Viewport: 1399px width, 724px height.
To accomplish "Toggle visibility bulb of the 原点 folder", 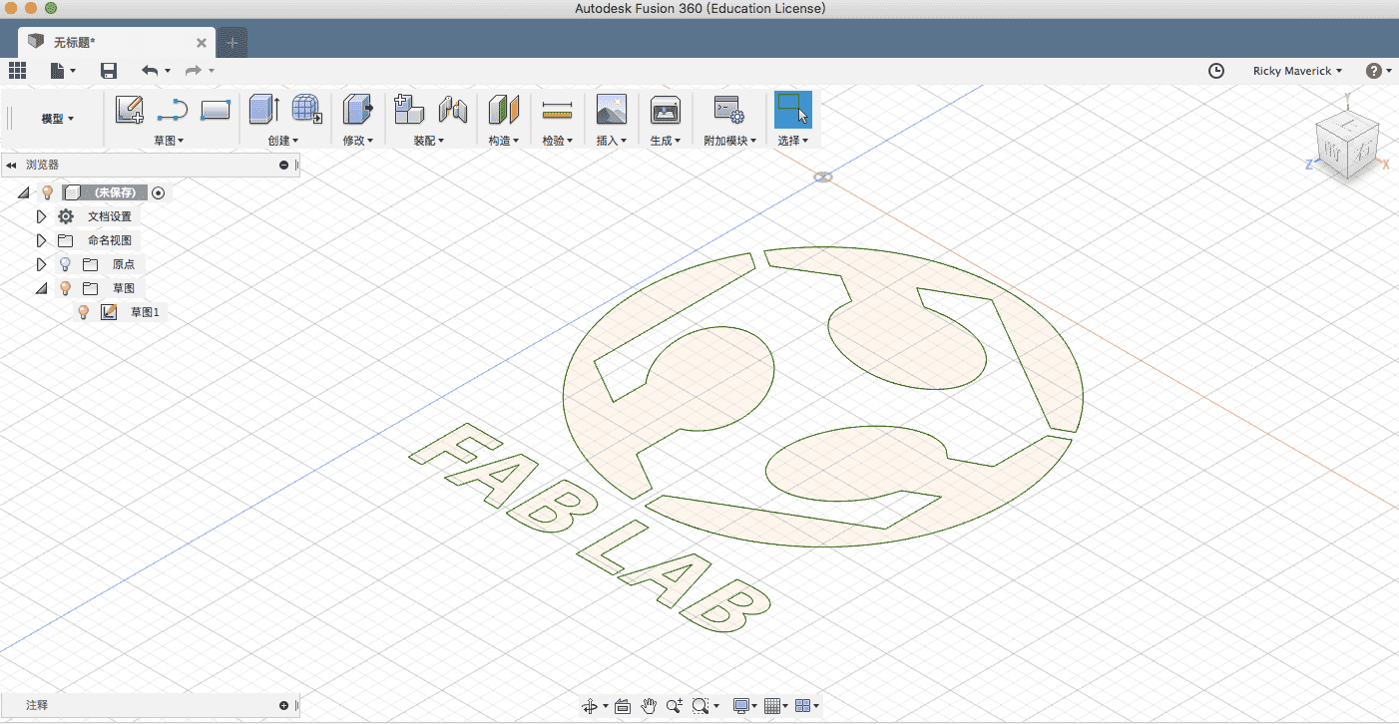I will click(x=65, y=264).
